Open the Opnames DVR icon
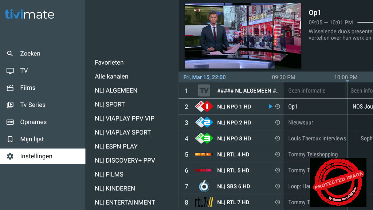This screenshot has height=210, width=373. point(10,122)
